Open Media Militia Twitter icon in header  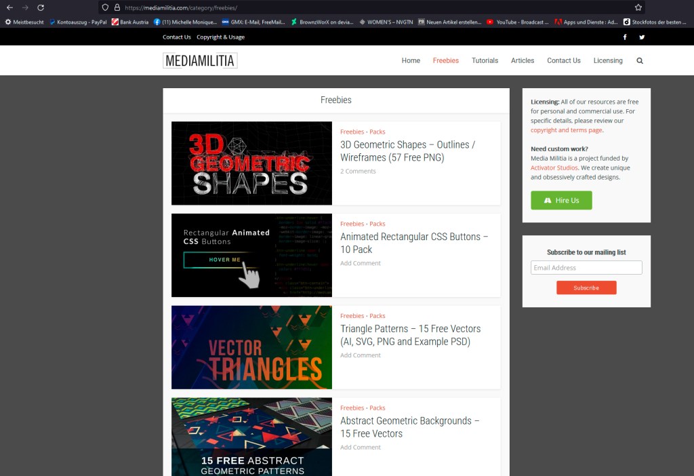click(x=642, y=37)
